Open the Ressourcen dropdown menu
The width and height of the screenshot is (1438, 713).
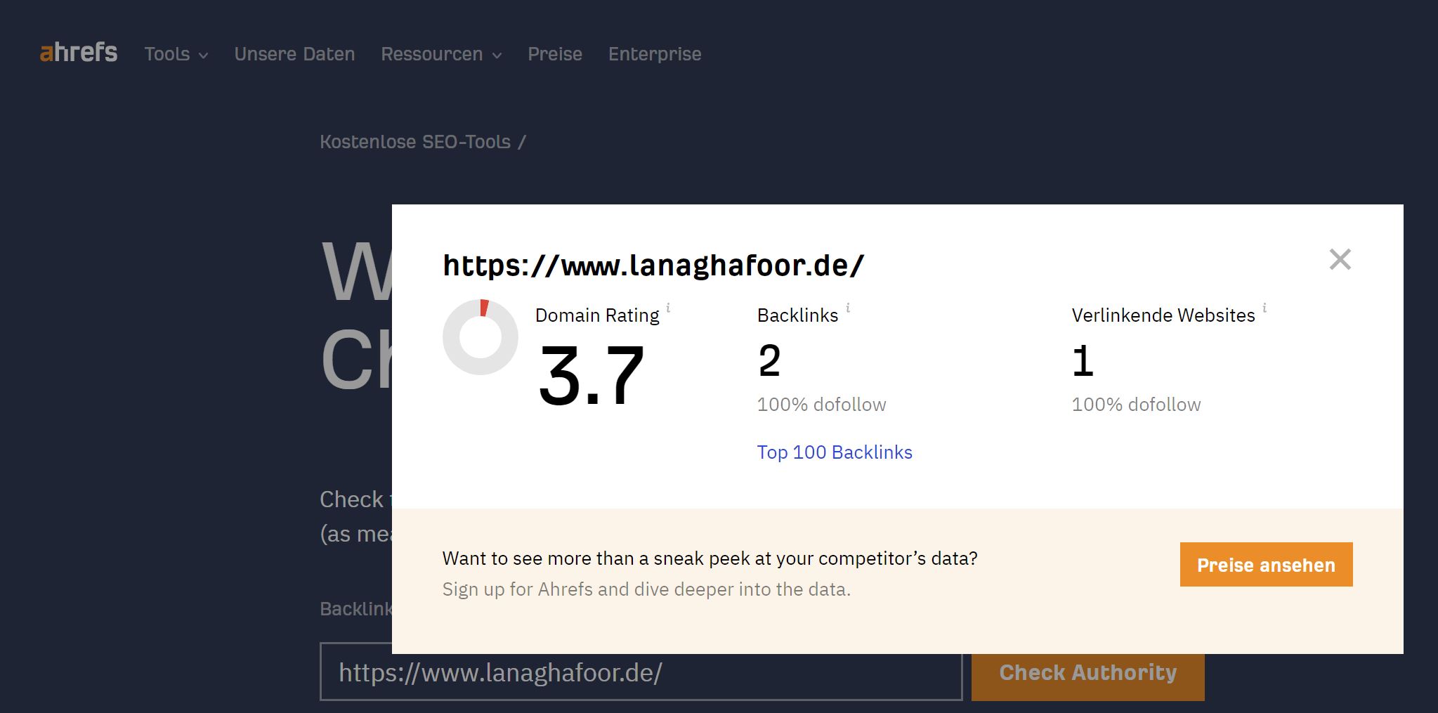point(441,54)
